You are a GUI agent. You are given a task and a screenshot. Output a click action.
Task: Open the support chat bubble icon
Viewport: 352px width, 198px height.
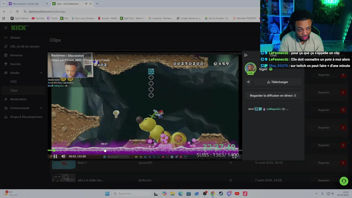344,181
